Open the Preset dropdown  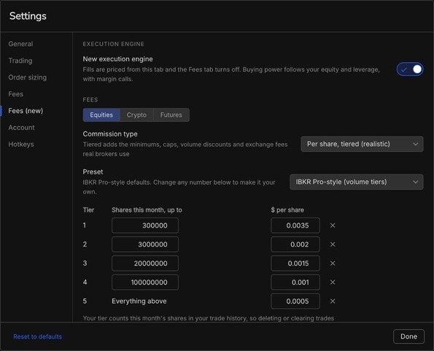[357, 182]
